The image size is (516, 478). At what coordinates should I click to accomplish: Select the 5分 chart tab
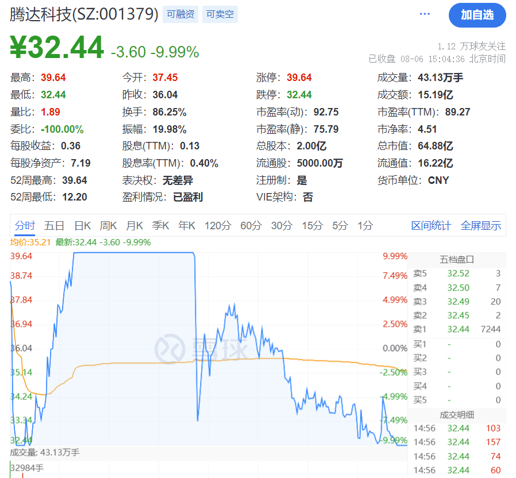(340, 226)
